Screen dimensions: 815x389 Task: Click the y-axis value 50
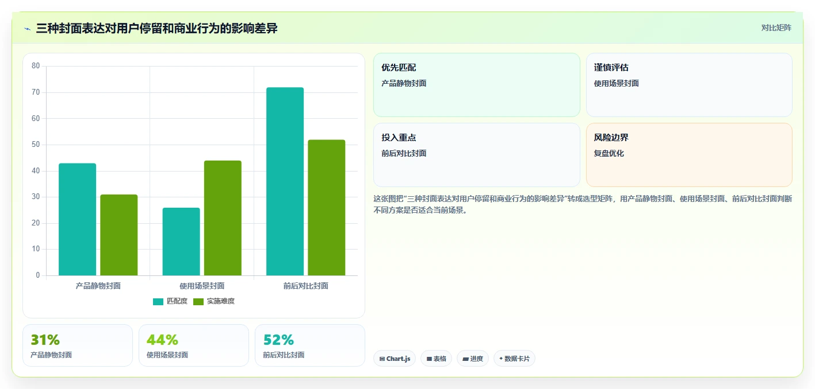pyautogui.click(x=36, y=145)
